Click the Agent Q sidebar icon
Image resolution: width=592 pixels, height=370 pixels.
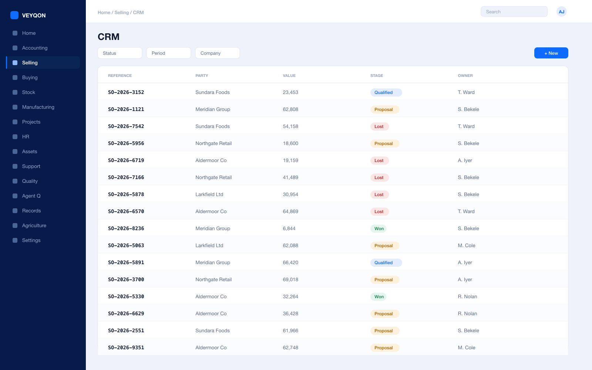point(15,196)
